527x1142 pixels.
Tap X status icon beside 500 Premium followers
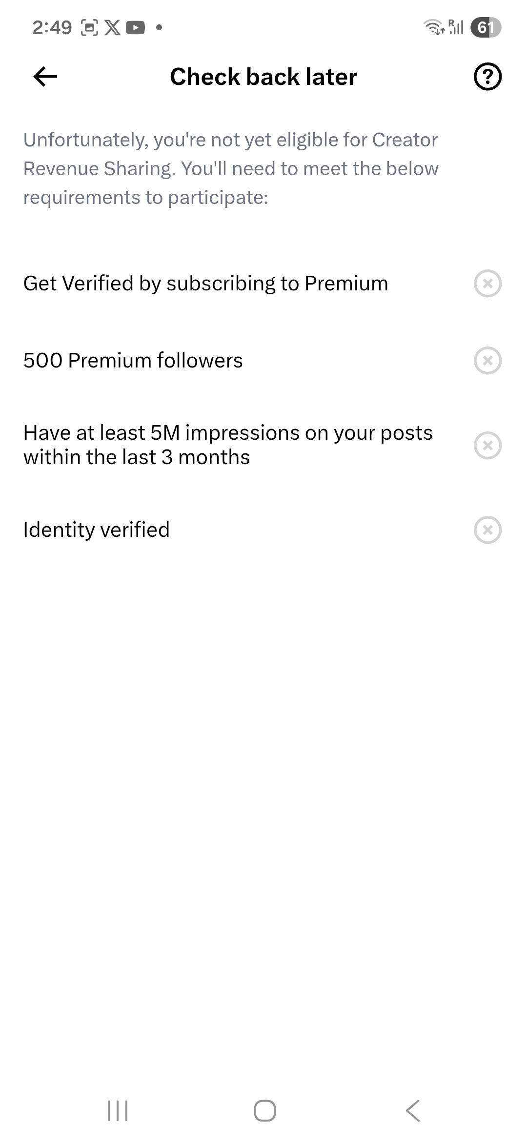pyautogui.click(x=487, y=361)
